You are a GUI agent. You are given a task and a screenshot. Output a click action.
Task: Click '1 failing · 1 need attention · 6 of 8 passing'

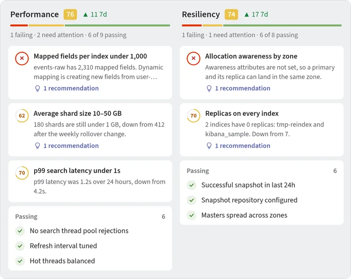tap(240, 35)
